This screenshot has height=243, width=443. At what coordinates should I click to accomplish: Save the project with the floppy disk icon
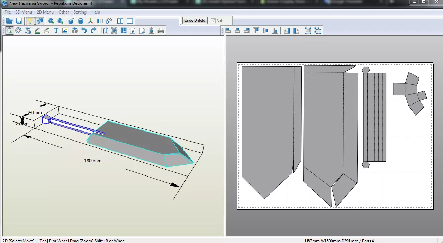(19, 21)
